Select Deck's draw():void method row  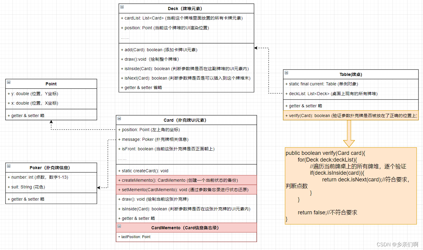[186, 59]
